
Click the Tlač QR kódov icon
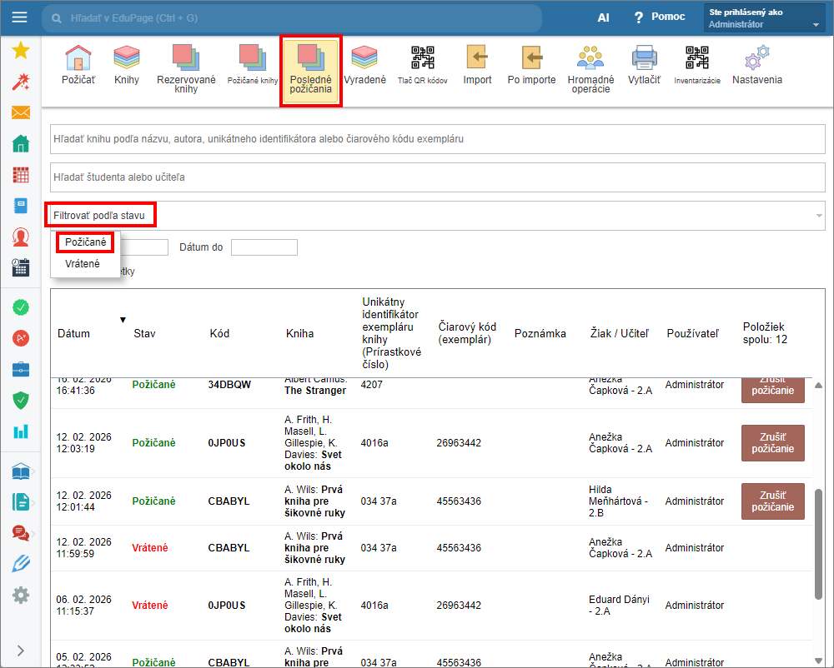(x=422, y=66)
